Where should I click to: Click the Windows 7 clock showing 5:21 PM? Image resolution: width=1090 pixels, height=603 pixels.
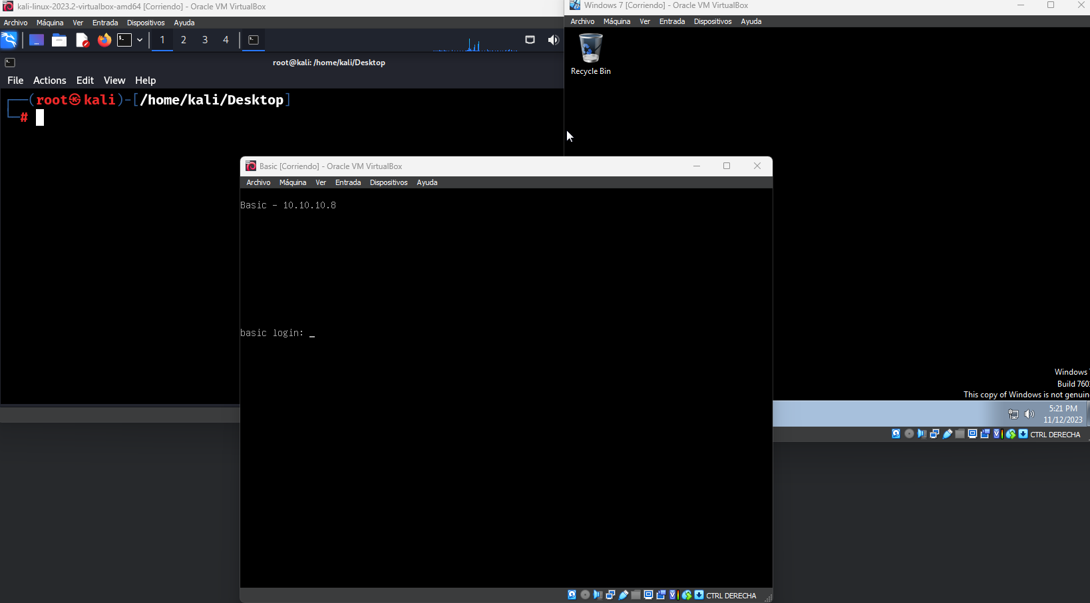point(1063,414)
